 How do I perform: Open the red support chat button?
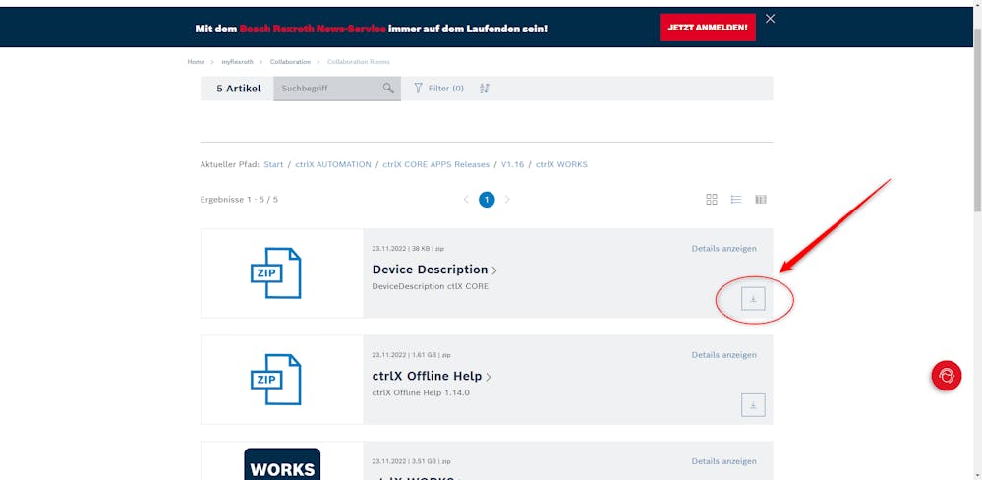(x=946, y=376)
